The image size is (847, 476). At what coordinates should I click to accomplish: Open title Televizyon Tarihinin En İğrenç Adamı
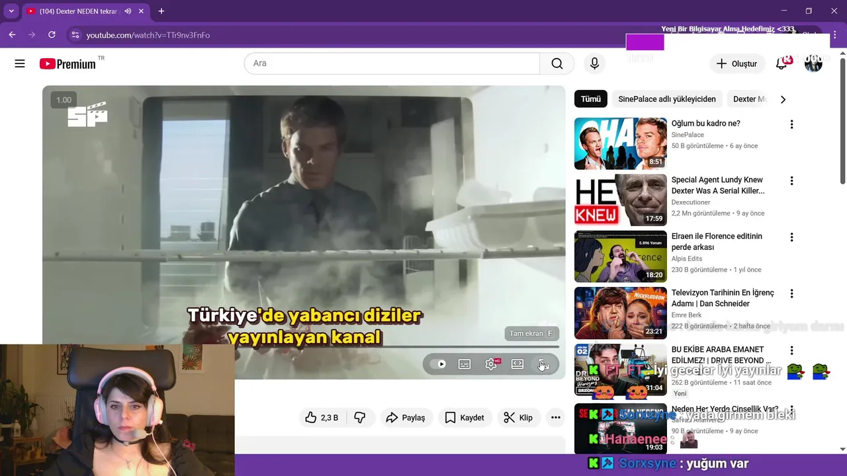pos(723,298)
